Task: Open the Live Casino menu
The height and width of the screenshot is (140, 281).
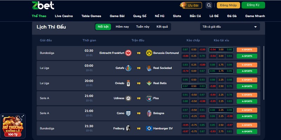Action: click(x=63, y=16)
